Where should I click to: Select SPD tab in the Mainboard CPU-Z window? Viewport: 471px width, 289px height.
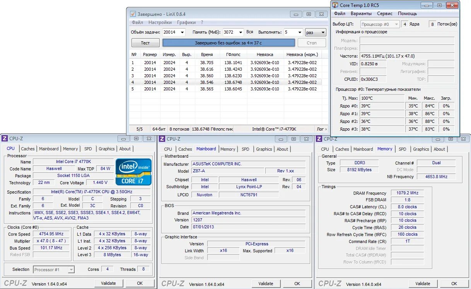[246, 149]
